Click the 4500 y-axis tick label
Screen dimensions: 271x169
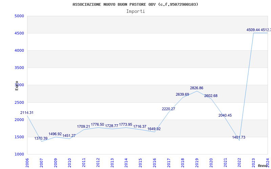19,33
